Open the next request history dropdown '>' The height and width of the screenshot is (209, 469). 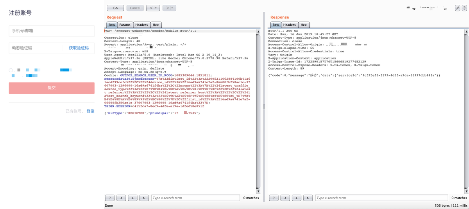[x=169, y=8]
